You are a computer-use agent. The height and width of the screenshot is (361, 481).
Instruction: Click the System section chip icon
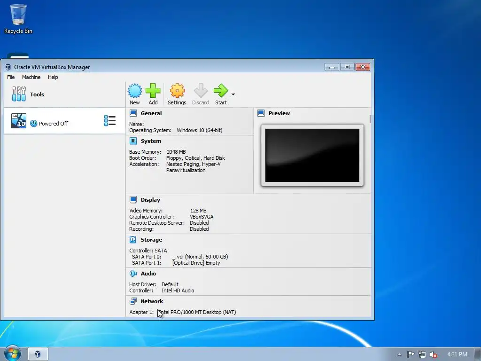point(133,141)
